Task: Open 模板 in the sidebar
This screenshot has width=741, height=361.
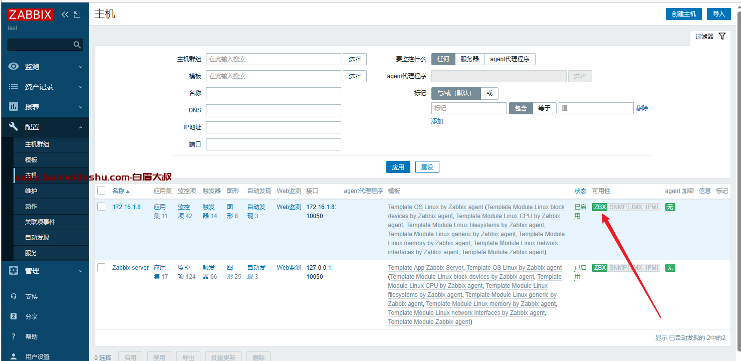Action: point(31,160)
